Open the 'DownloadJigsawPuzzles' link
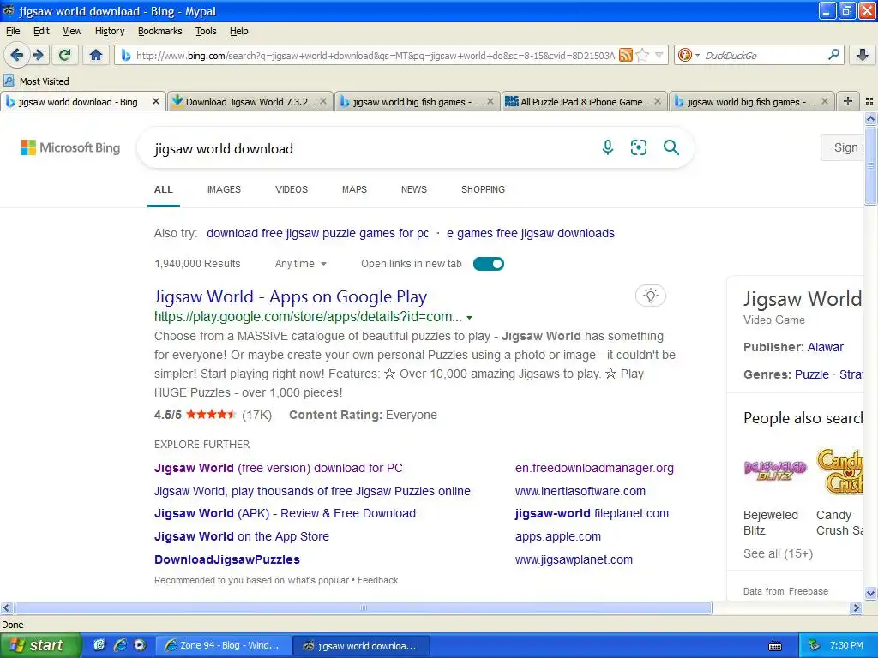 click(x=226, y=559)
